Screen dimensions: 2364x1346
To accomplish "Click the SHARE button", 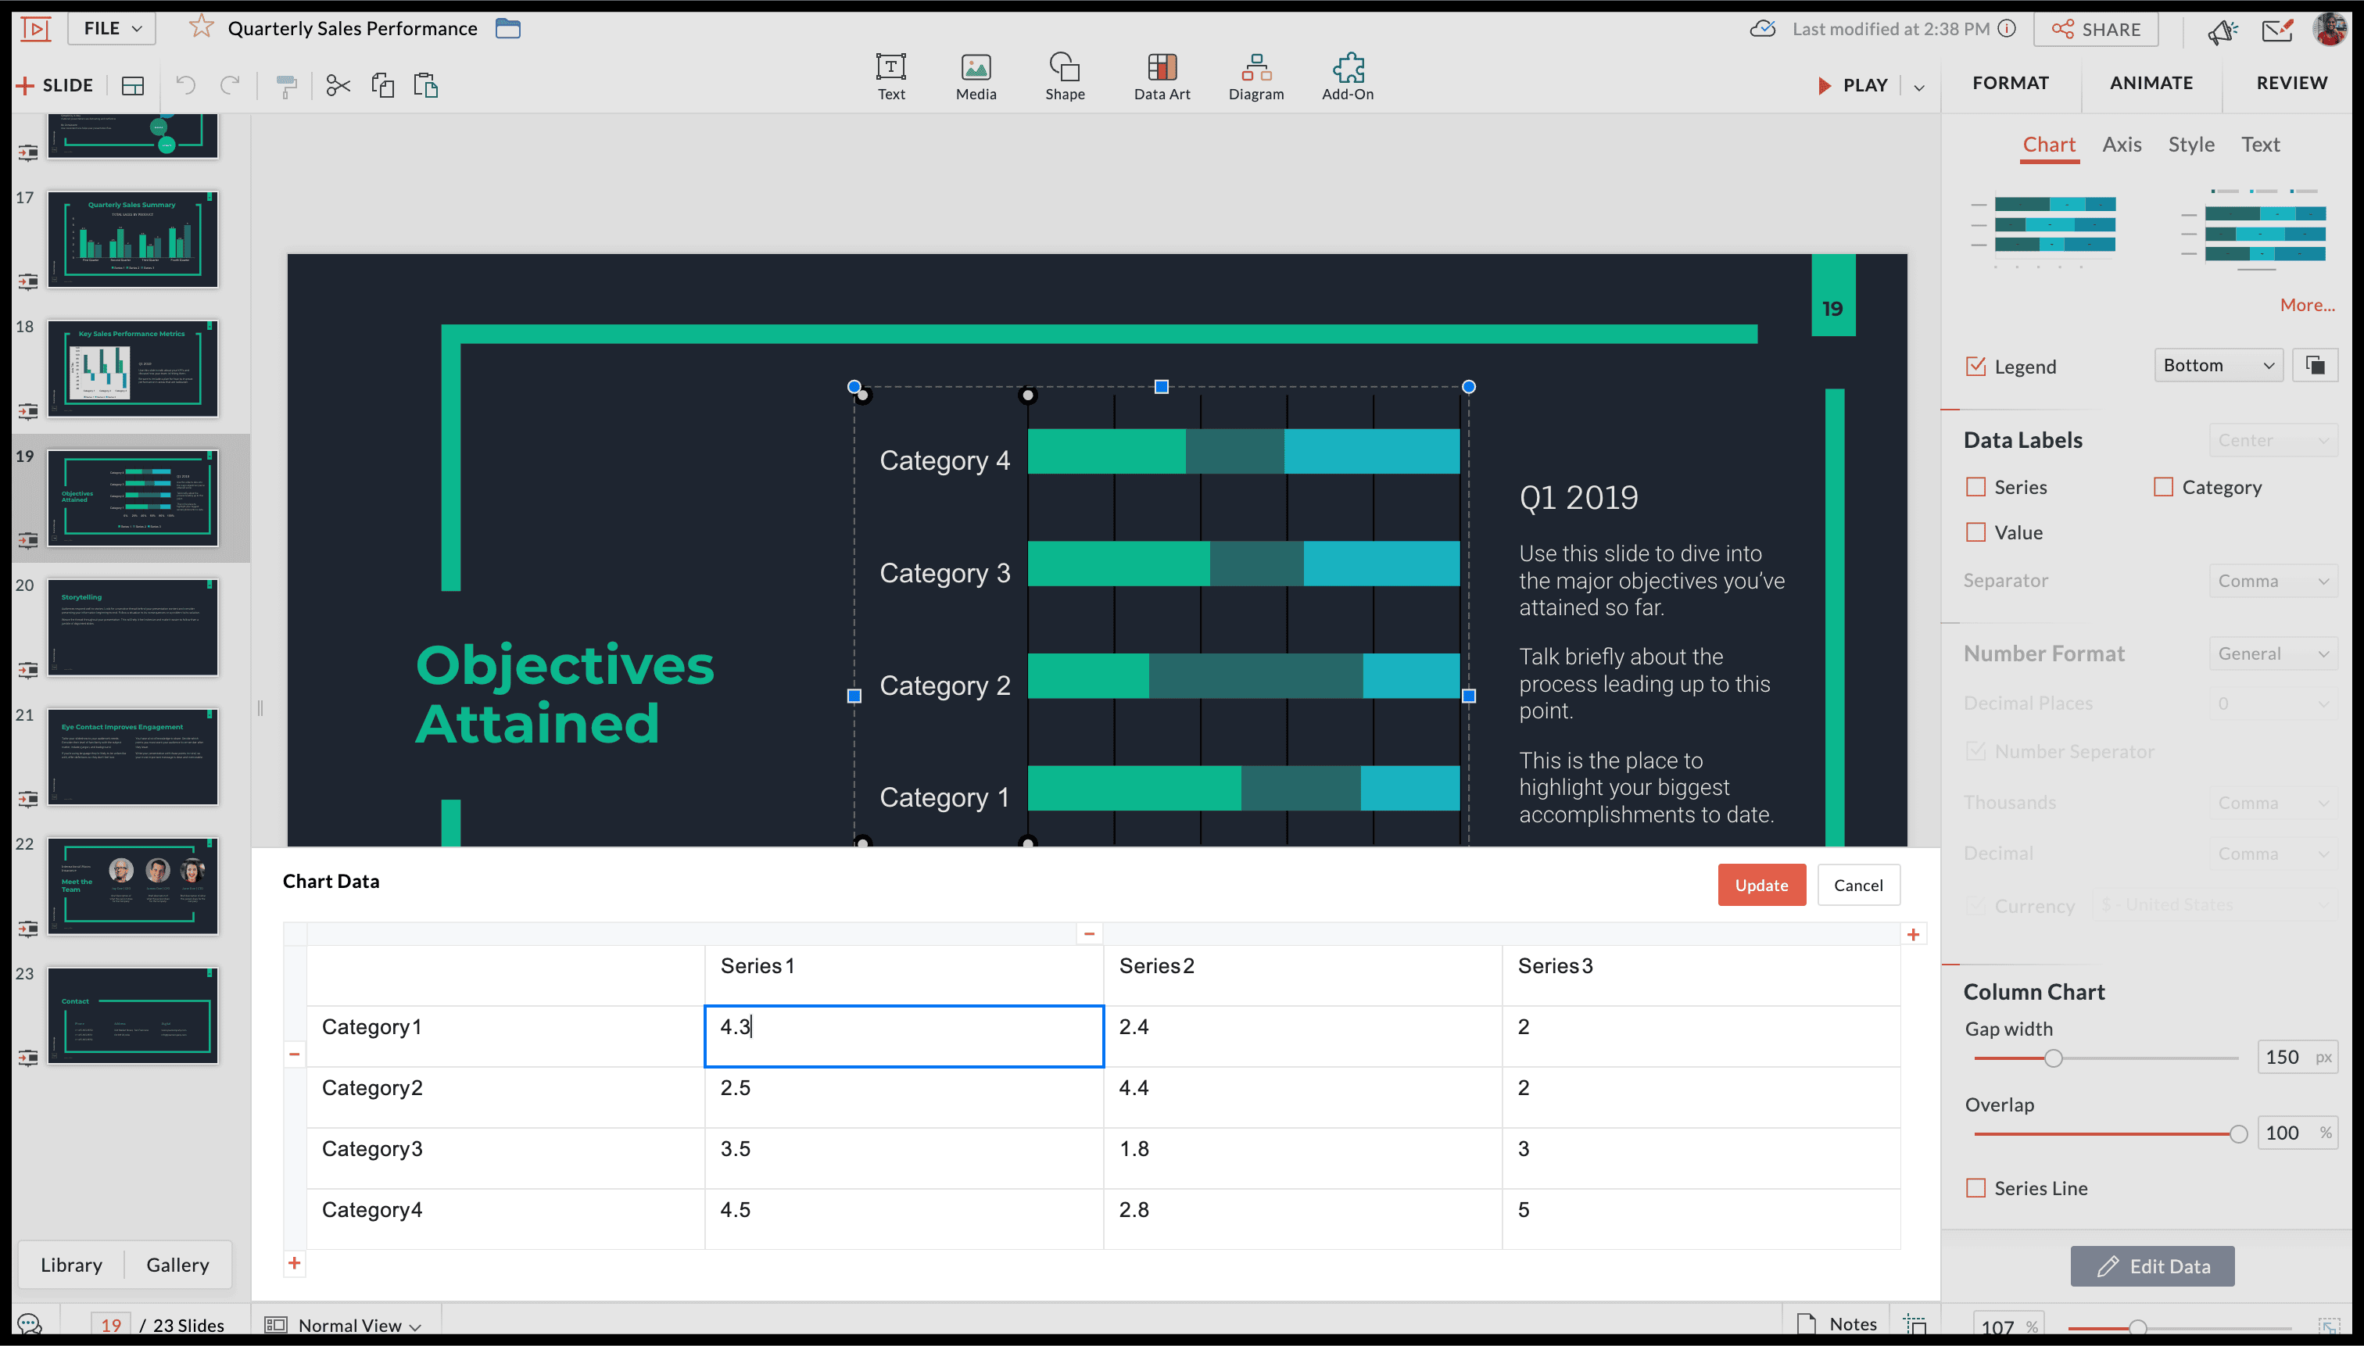I will coord(2095,30).
